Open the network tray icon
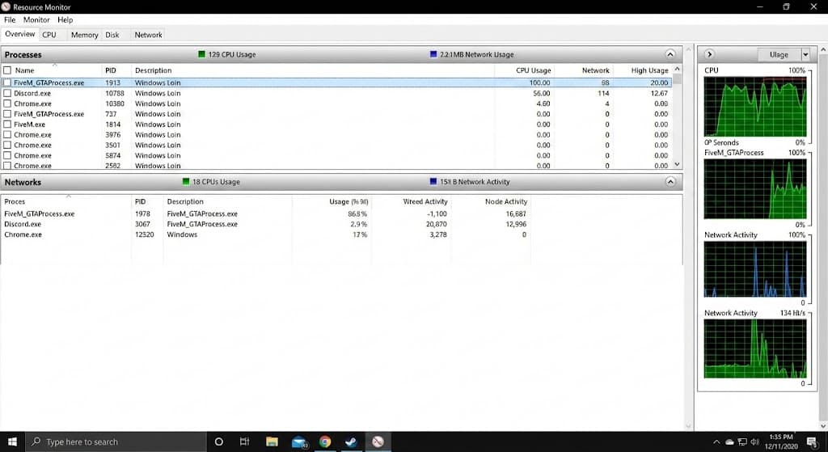This screenshot has height=452, width=828. (x=742, y=442)
